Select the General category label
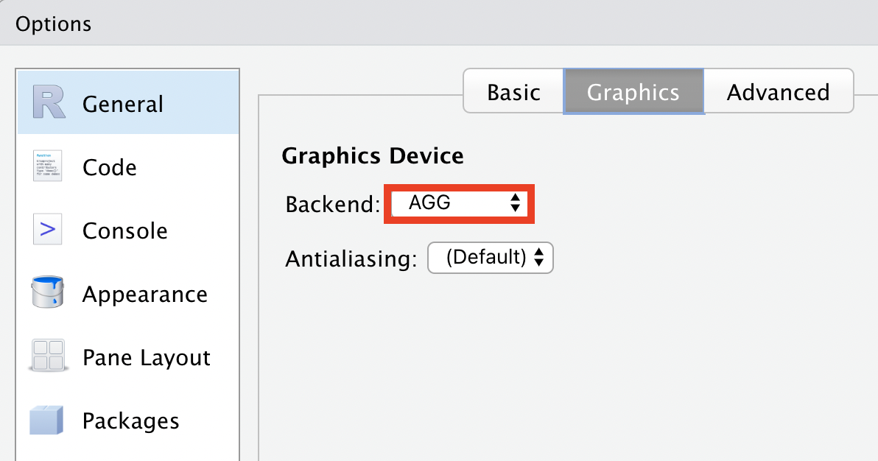The image size is (878, 461). 122,104
